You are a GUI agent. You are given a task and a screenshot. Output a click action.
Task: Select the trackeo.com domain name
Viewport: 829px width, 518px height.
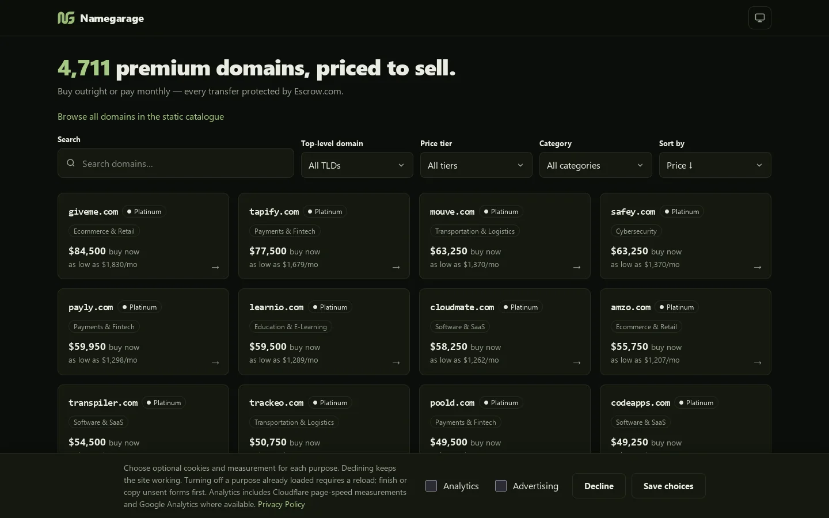tap(276, 403)
